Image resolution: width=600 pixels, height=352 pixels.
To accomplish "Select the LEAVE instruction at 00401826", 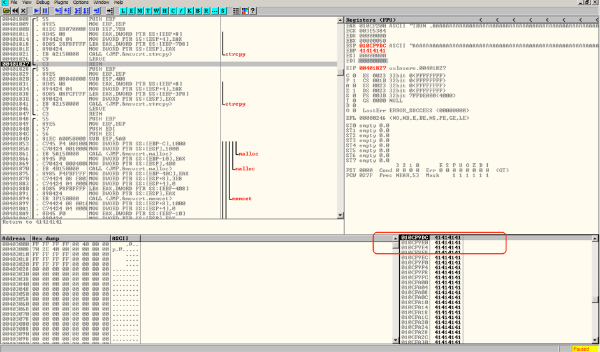I will (x=169, y=59).
